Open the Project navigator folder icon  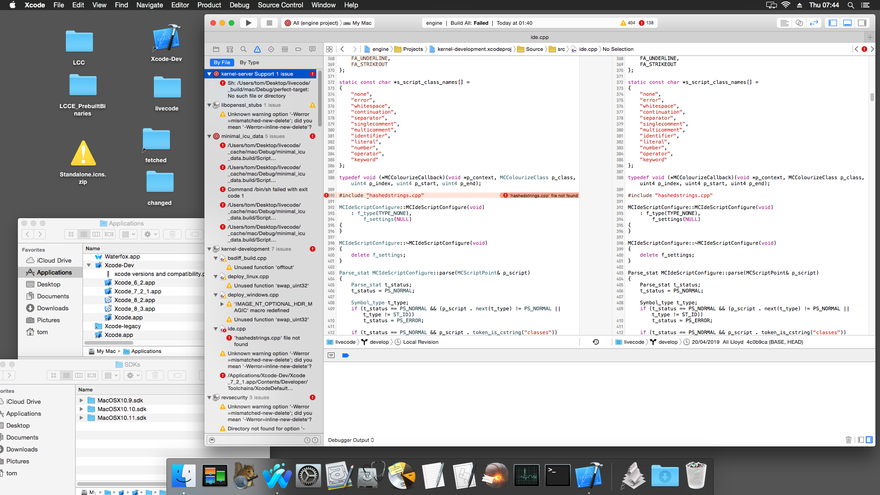[x=216, y=49]
